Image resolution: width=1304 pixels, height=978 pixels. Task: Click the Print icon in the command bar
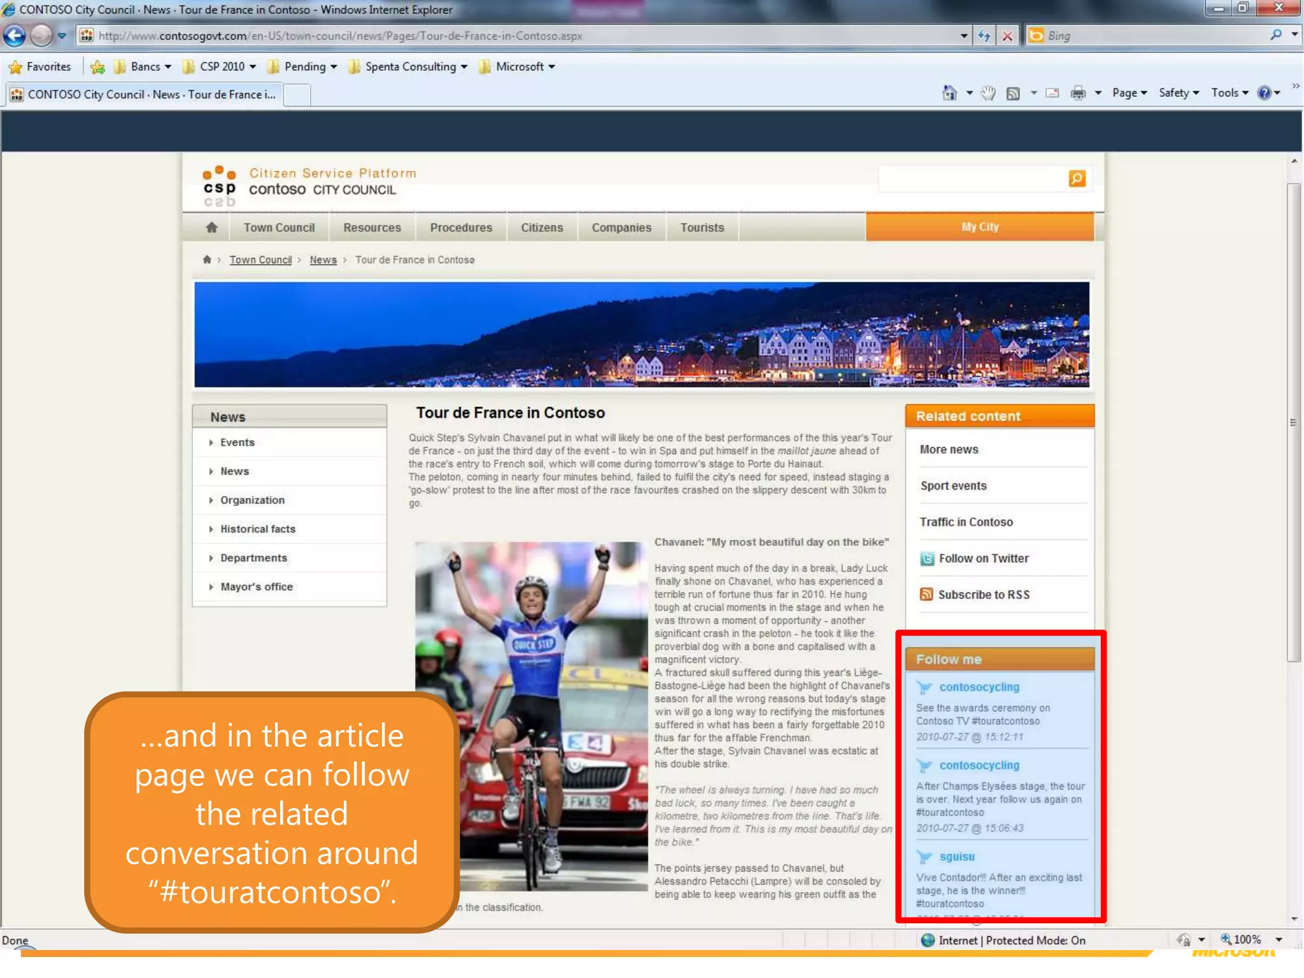tap(1078, 94)
